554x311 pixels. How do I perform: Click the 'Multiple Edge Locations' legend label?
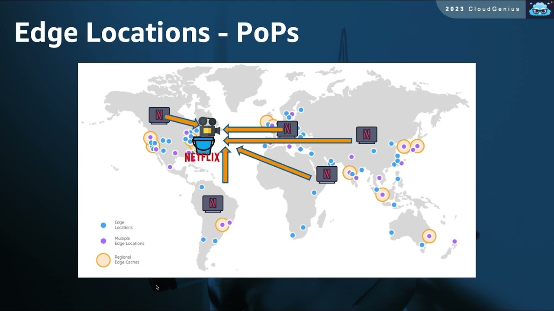[129, 241]
